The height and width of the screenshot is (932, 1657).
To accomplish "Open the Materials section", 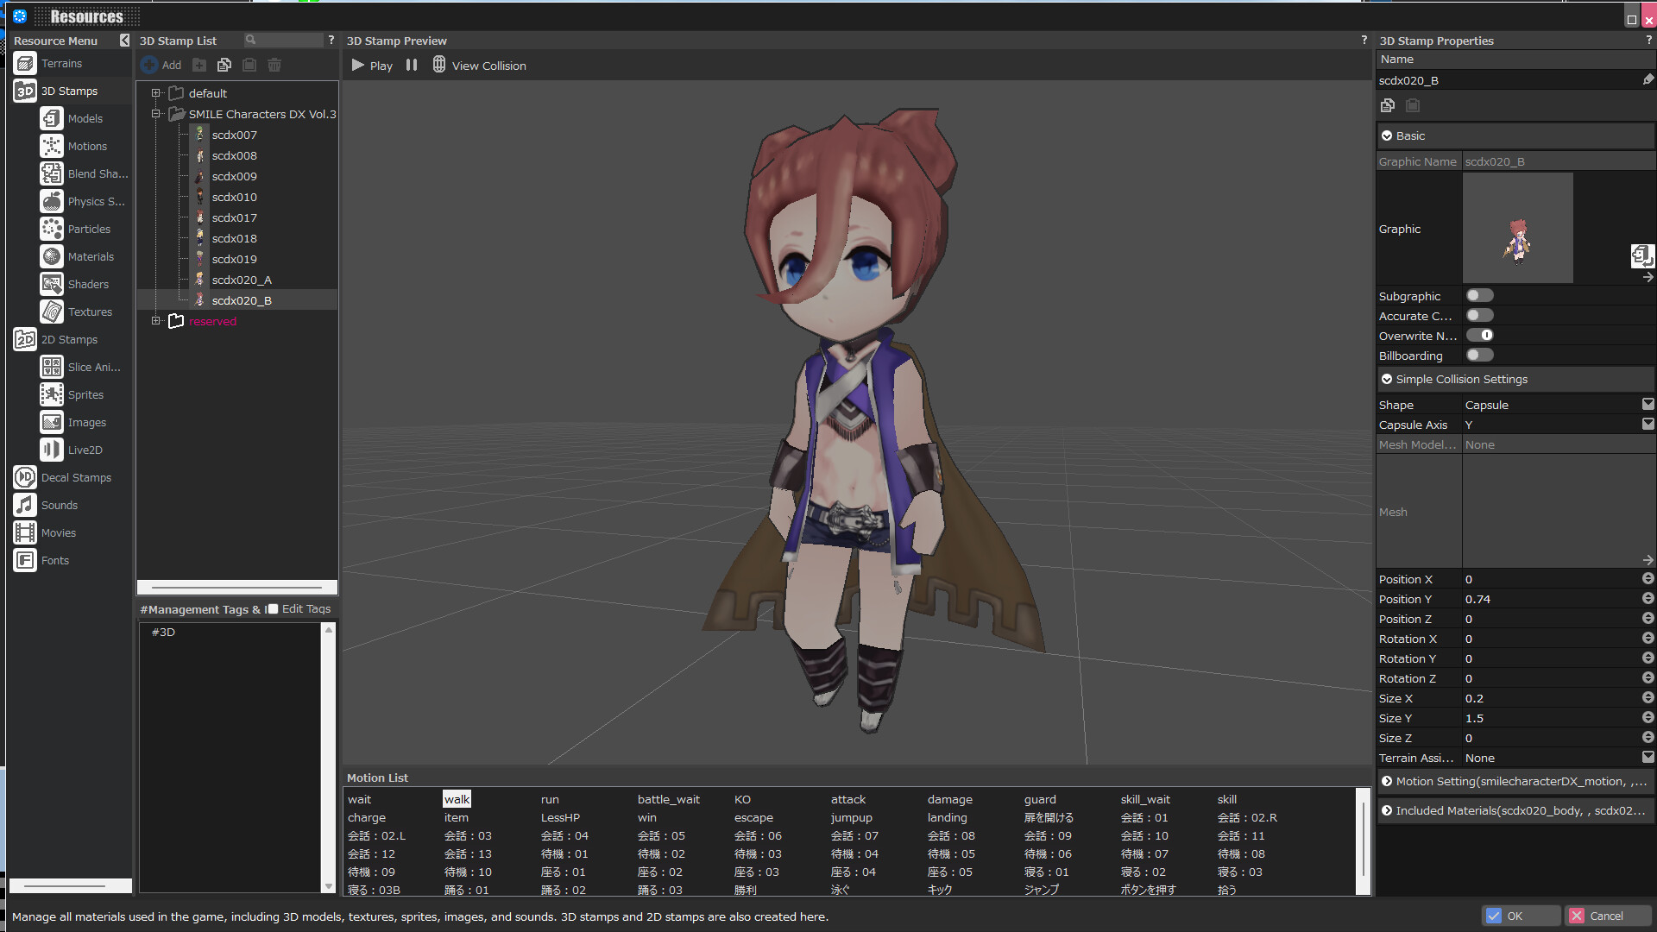I will coord(77,257).
